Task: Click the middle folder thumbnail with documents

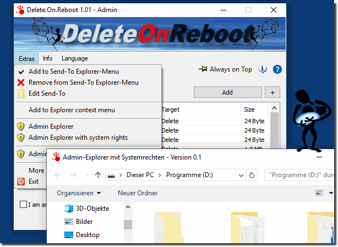Action: pyautogui.click(x=247, y=227)
